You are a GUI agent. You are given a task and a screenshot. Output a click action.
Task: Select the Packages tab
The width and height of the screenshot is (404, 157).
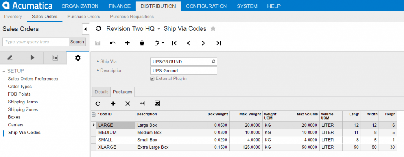click(123, 92)
